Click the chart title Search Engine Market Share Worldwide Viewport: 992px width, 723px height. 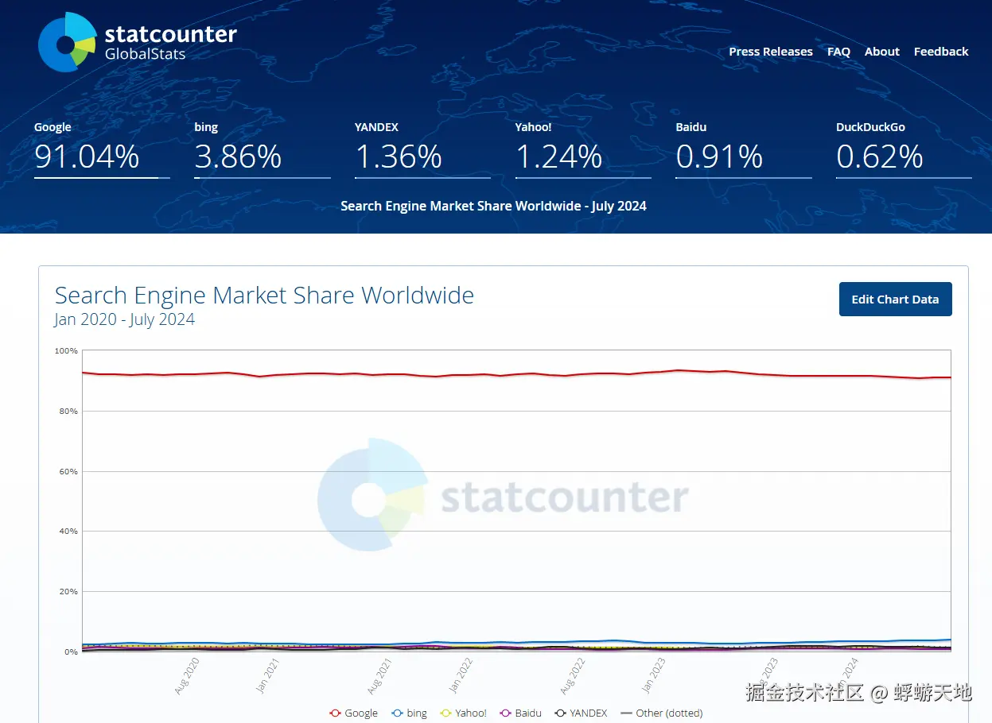pyautogui.click(x=264, y=296)
